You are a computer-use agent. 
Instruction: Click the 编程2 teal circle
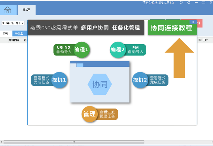click(x=118, y=50)
